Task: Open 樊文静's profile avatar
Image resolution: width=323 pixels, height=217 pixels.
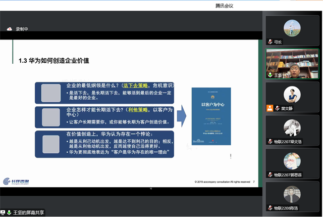Action: point(292,95)
